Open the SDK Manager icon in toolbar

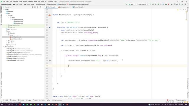(182, 4)
